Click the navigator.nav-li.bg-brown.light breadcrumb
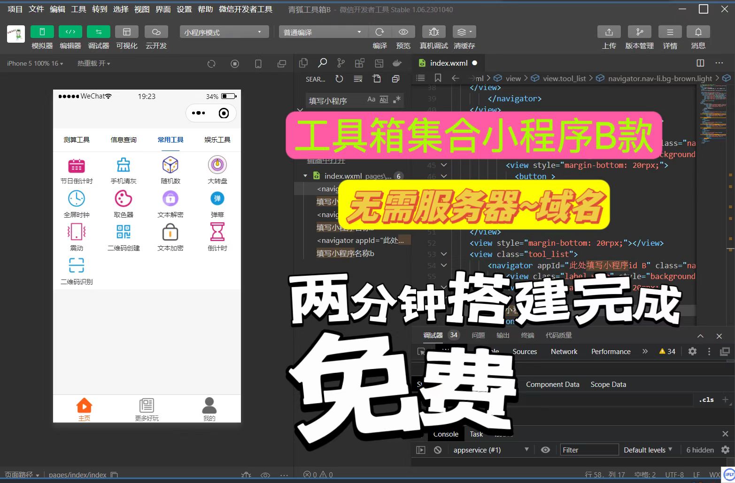The width and height of the screenshot is (735, 483). [x=660, y=78]
